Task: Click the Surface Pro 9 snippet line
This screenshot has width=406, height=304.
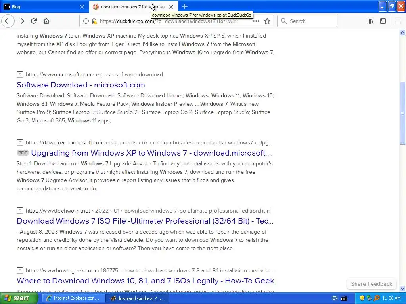Action: pos(144,112)
